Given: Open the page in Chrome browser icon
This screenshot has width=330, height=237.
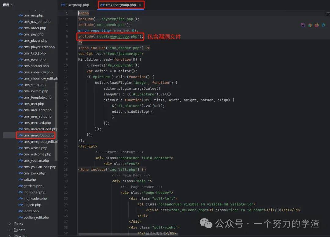Looking at the screenshot, I should (x=310, y=25).
